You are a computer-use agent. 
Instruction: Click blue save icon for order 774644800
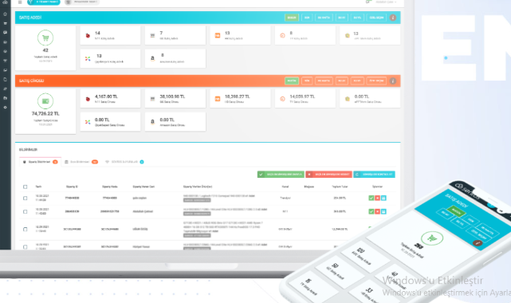[x=383, y=198]
